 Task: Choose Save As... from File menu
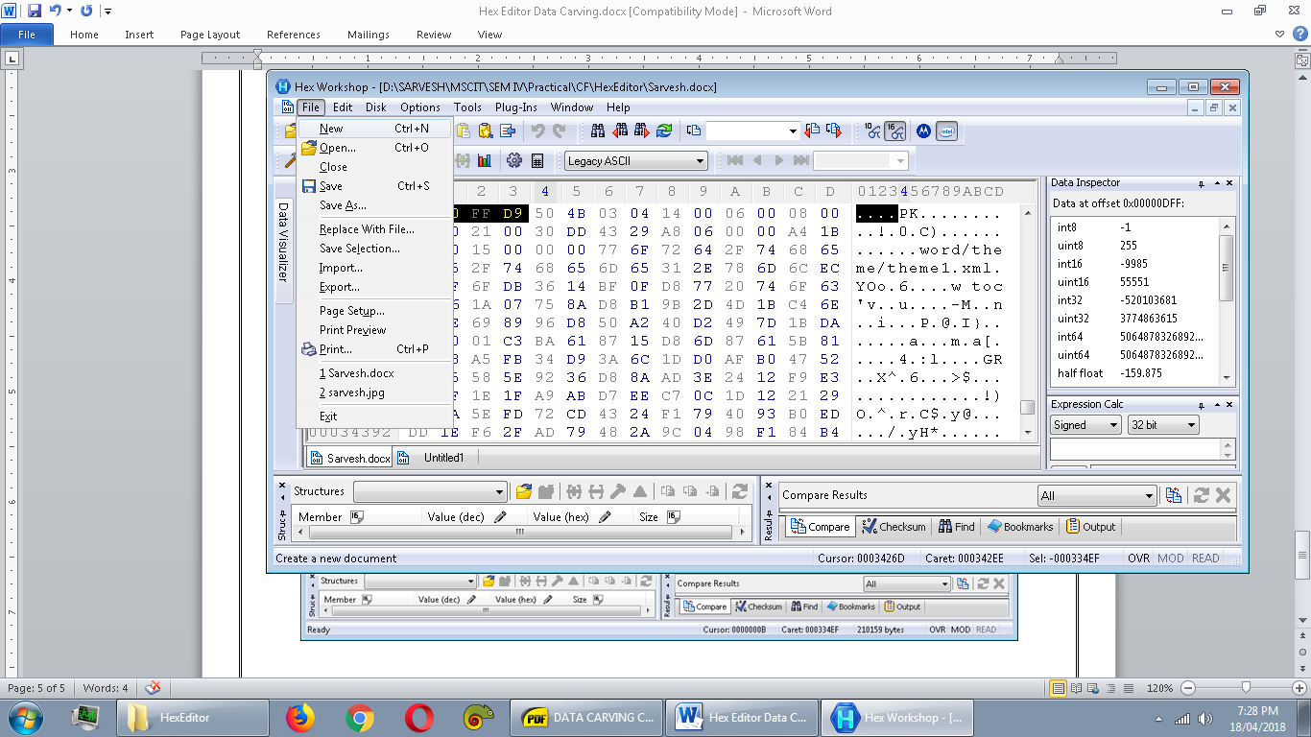[x=343, y=205]
